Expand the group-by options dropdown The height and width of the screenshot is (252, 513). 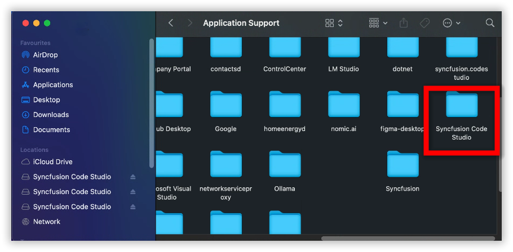pyautogui.click(x=378, y=23)
